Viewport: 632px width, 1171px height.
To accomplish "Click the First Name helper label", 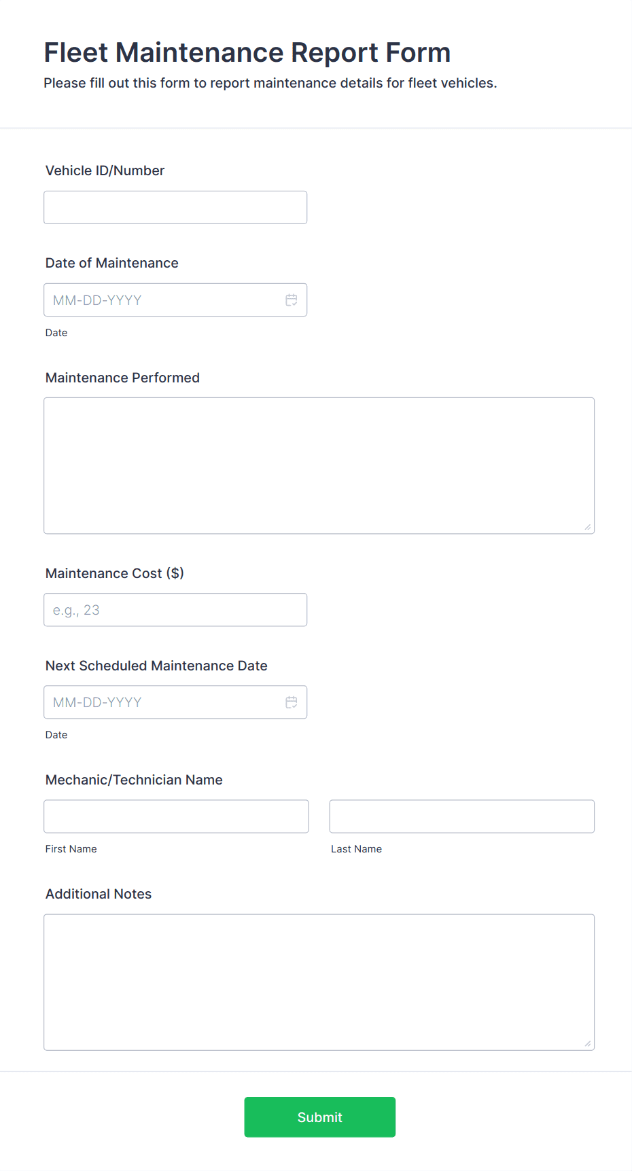I will [71, 848].
